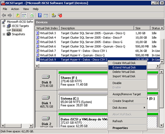The height and width of the screenshot is (134, 165).
Task: Click tree pane horizontal scroll right arrow
Action: (31, 125)
